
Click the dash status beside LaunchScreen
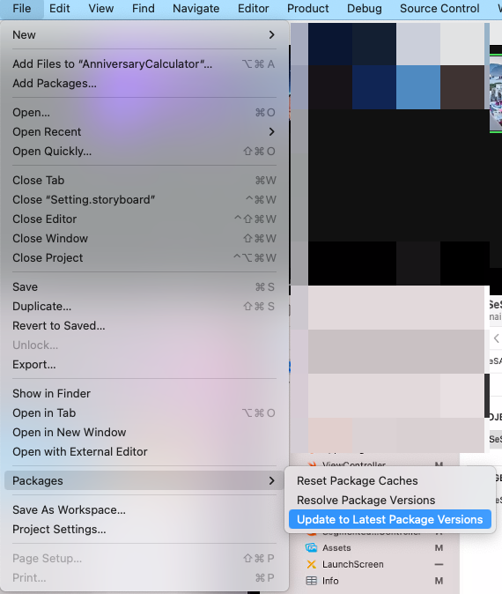click(439, 564)
